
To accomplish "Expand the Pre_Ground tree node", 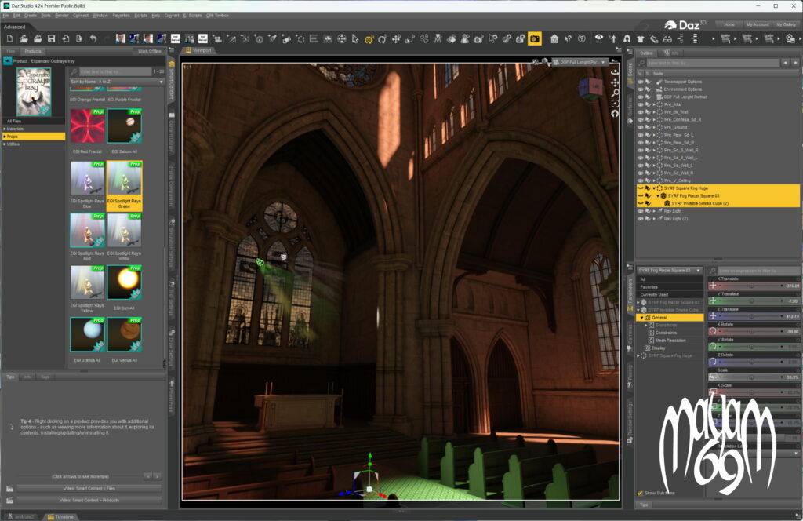I will (654, 127).
